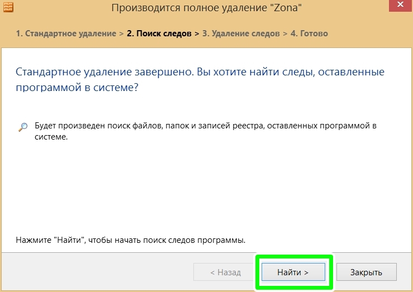Click the uninstaller app icon in title bar

pos(8,7)
